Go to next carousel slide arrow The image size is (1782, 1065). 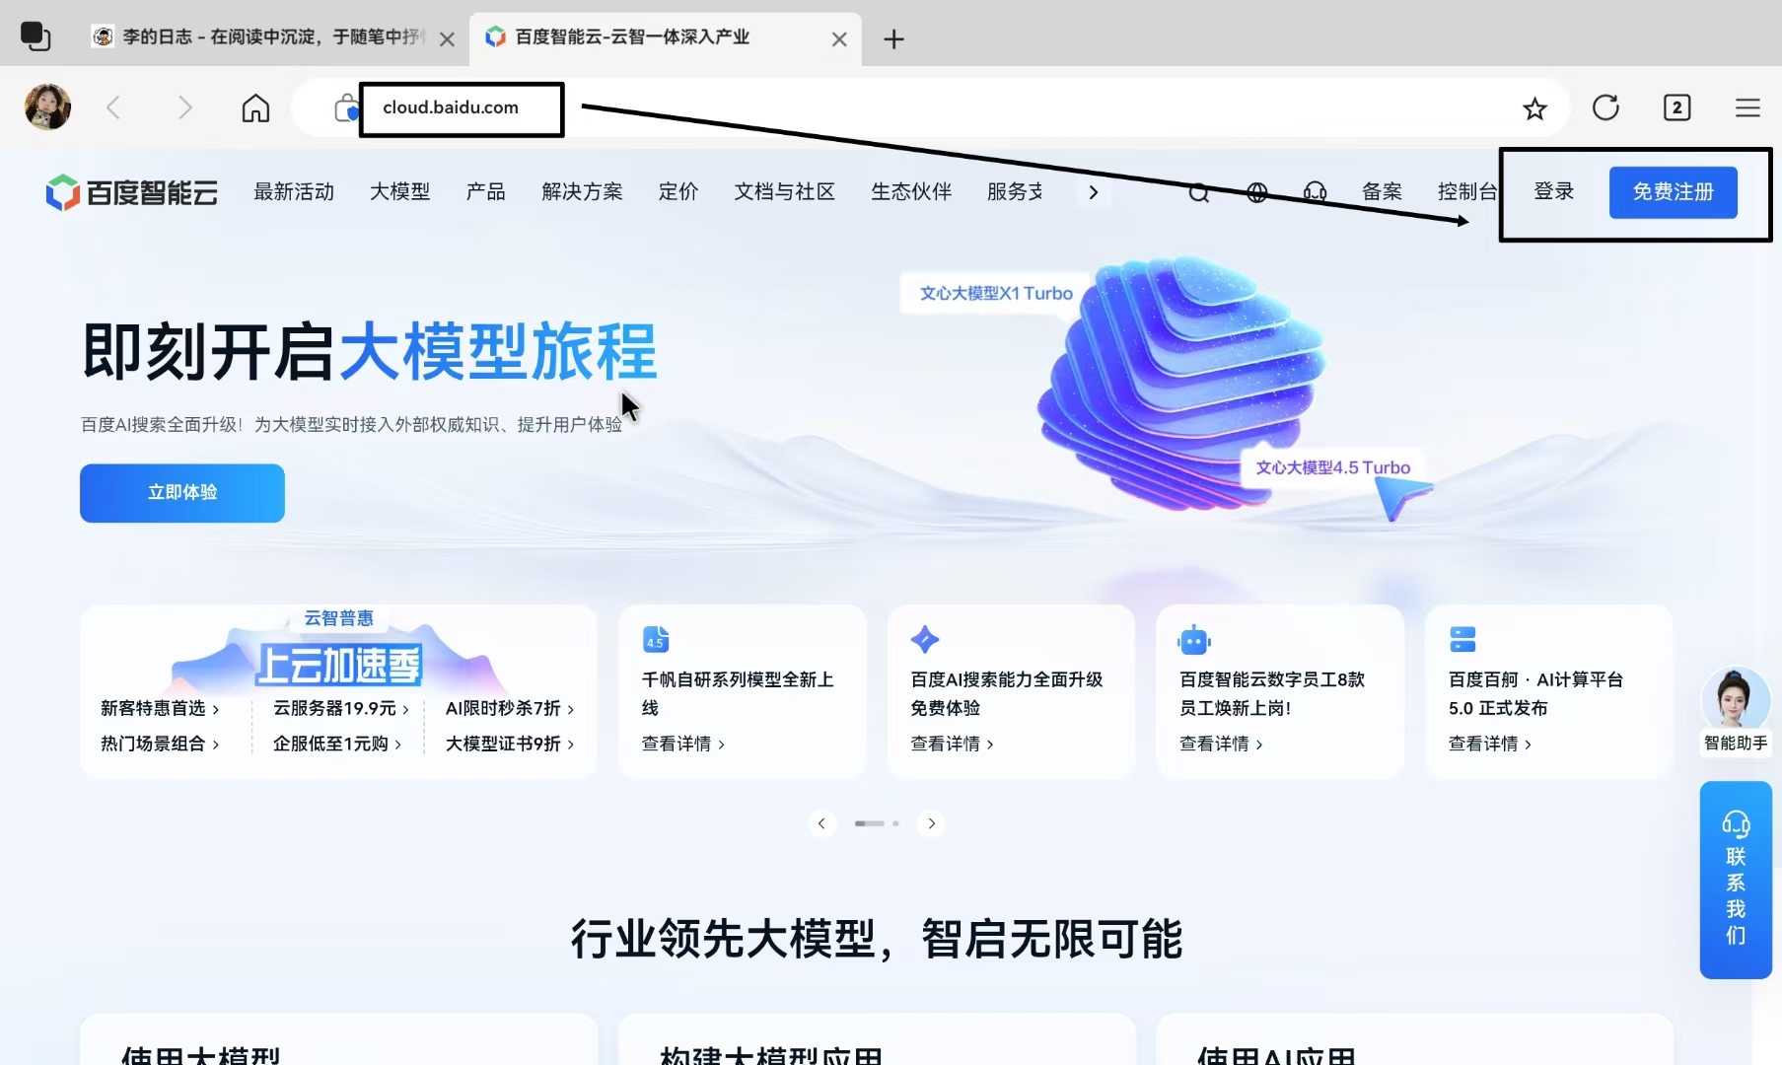[x=931, y=823]
